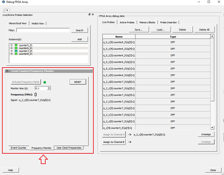Switch to the Netlist View tab

click(x=38, y=23)
